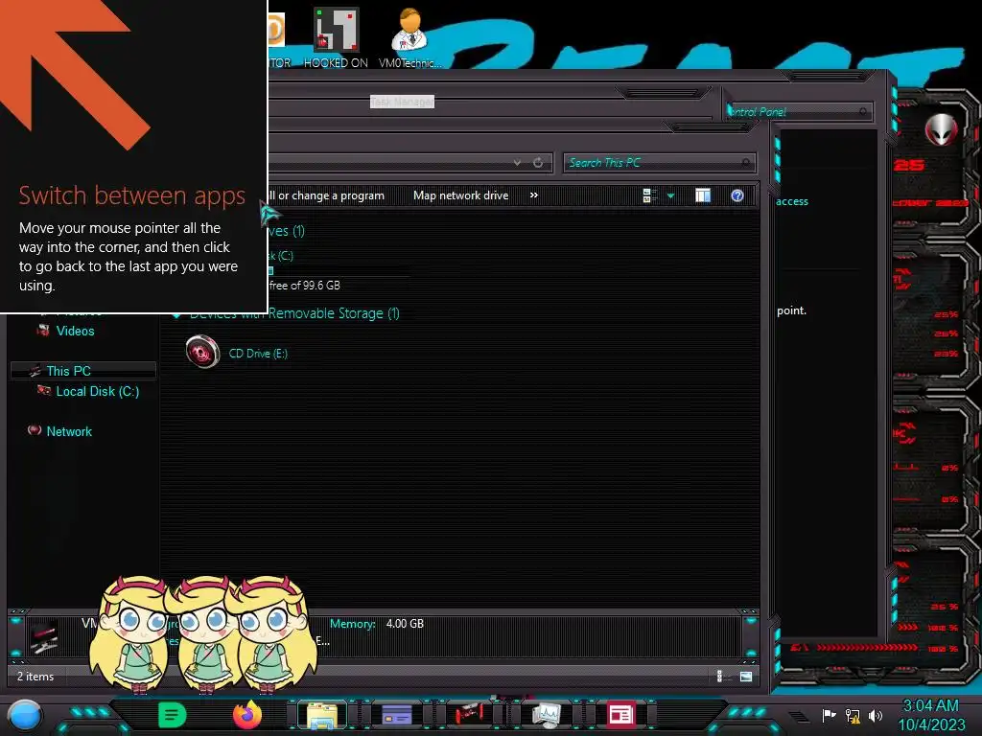Open the volume speaker tray icon

876,715
